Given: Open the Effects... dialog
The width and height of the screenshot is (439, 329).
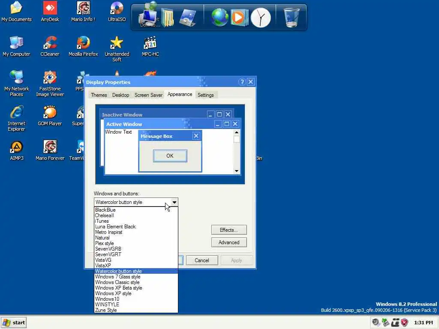Looking at the screenshot, I should pyautogui.click(x=229, y=230).
